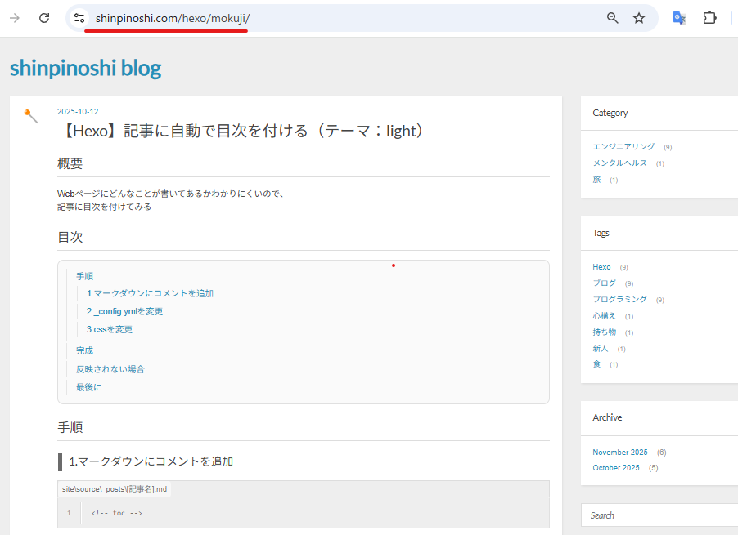
Task: Jump to 完成 via the table of contents
Action: (x=84, y=350)
